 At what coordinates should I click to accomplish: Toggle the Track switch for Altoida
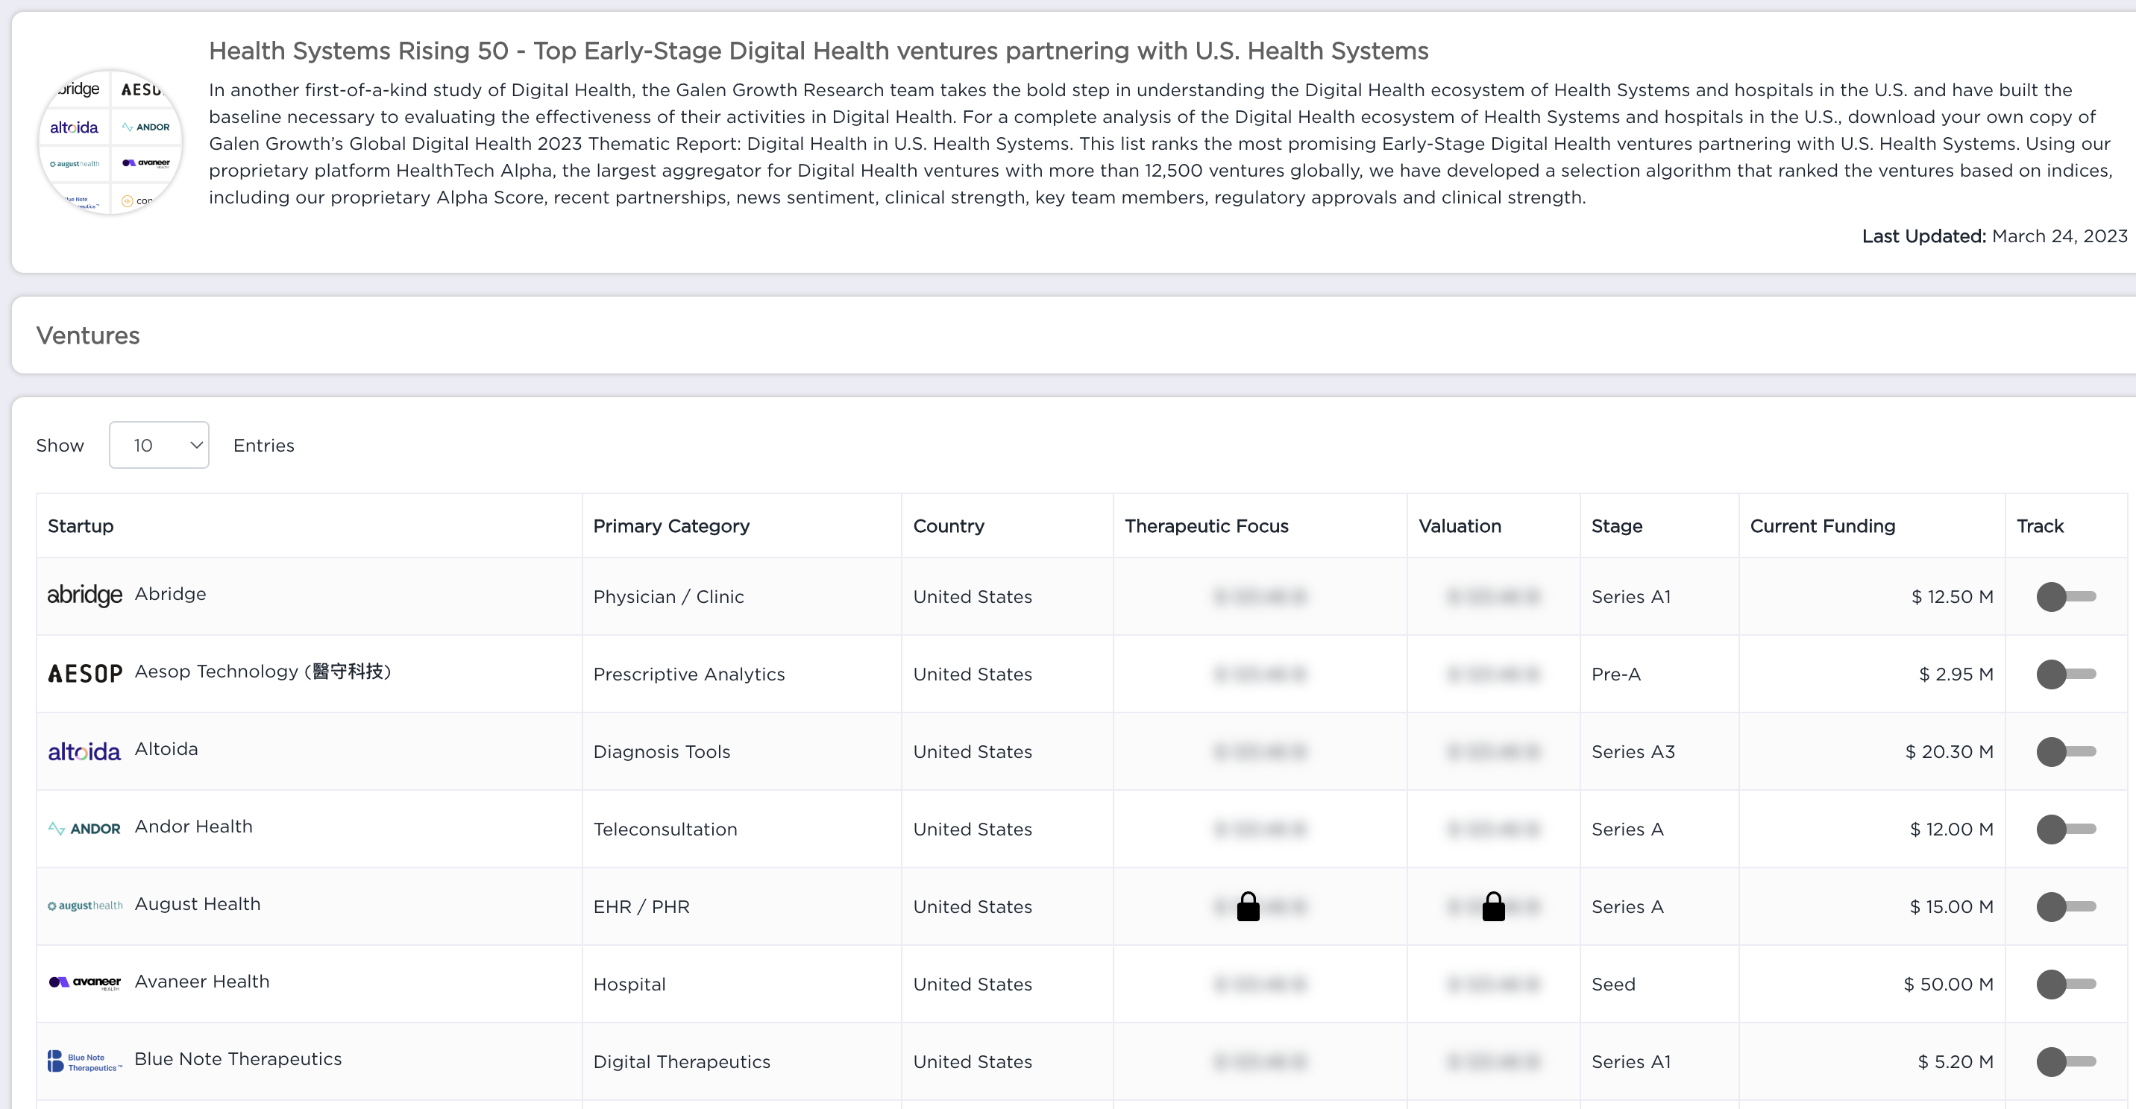[x=2065, y=752]
